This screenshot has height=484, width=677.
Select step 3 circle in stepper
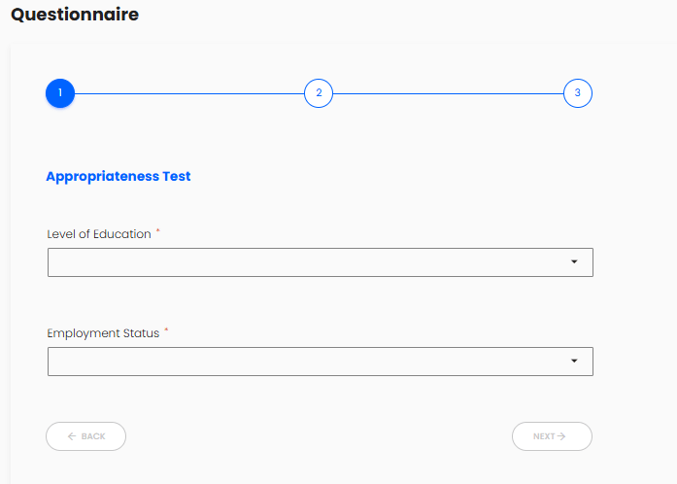pyautogui.click(x=578, y=93)
